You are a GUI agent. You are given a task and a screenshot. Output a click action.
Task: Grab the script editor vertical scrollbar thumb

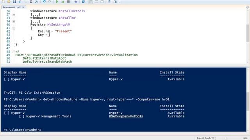point(248,33)
